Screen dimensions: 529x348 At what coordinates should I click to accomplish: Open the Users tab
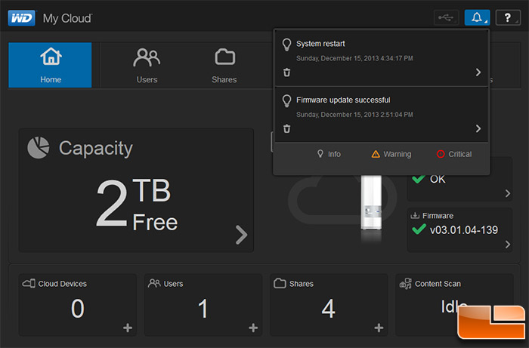click(x=147, y=65)
